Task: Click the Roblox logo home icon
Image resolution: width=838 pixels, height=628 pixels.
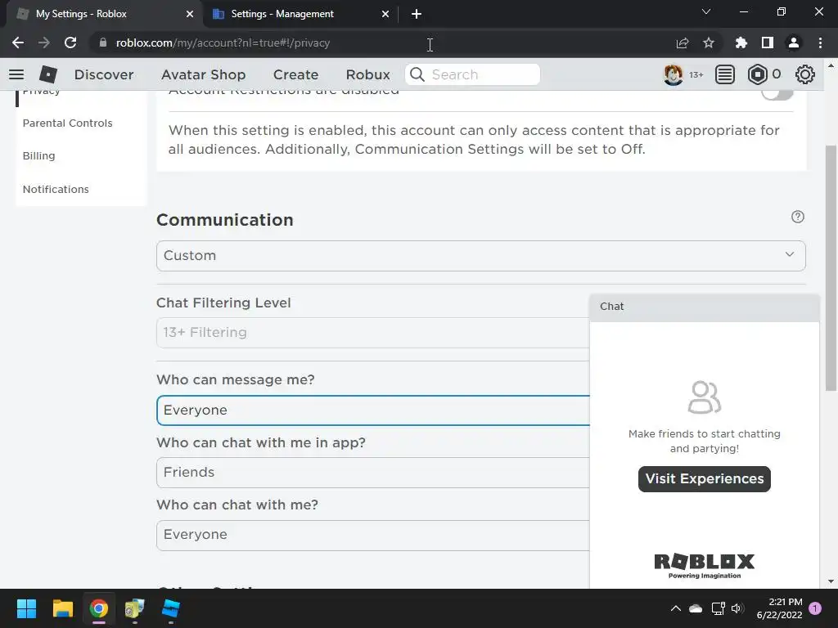Action: click(x=48, y=74)
